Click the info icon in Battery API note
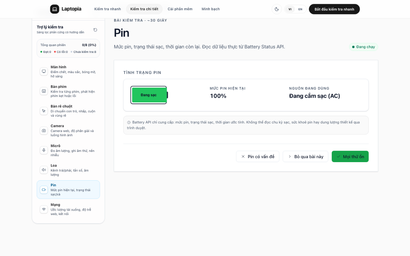This screenshot has height=256, width=410. [129, 122]
